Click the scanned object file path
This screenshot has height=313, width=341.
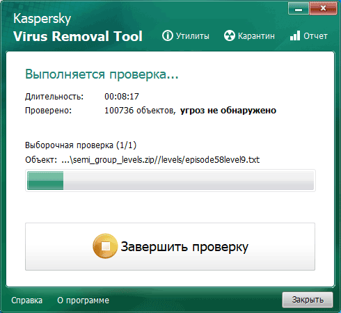161,160
